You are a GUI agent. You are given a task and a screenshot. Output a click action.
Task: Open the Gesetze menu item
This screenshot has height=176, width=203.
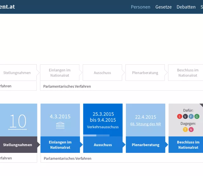[x=163, y=7]
